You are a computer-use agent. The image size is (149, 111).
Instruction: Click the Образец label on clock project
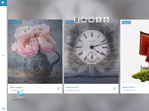point(70,22)
